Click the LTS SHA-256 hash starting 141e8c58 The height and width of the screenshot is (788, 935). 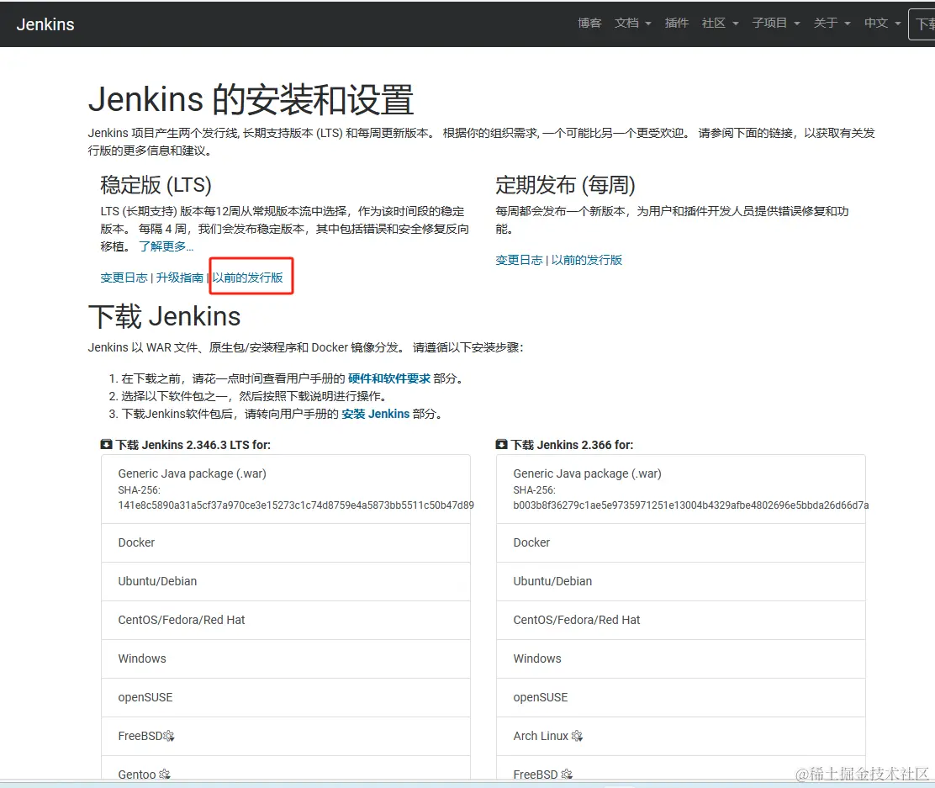[x=296, y=505]
